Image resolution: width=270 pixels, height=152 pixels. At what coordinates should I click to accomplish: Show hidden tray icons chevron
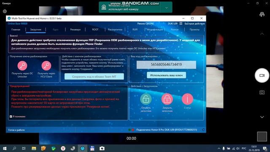click(x=219, y=148)
